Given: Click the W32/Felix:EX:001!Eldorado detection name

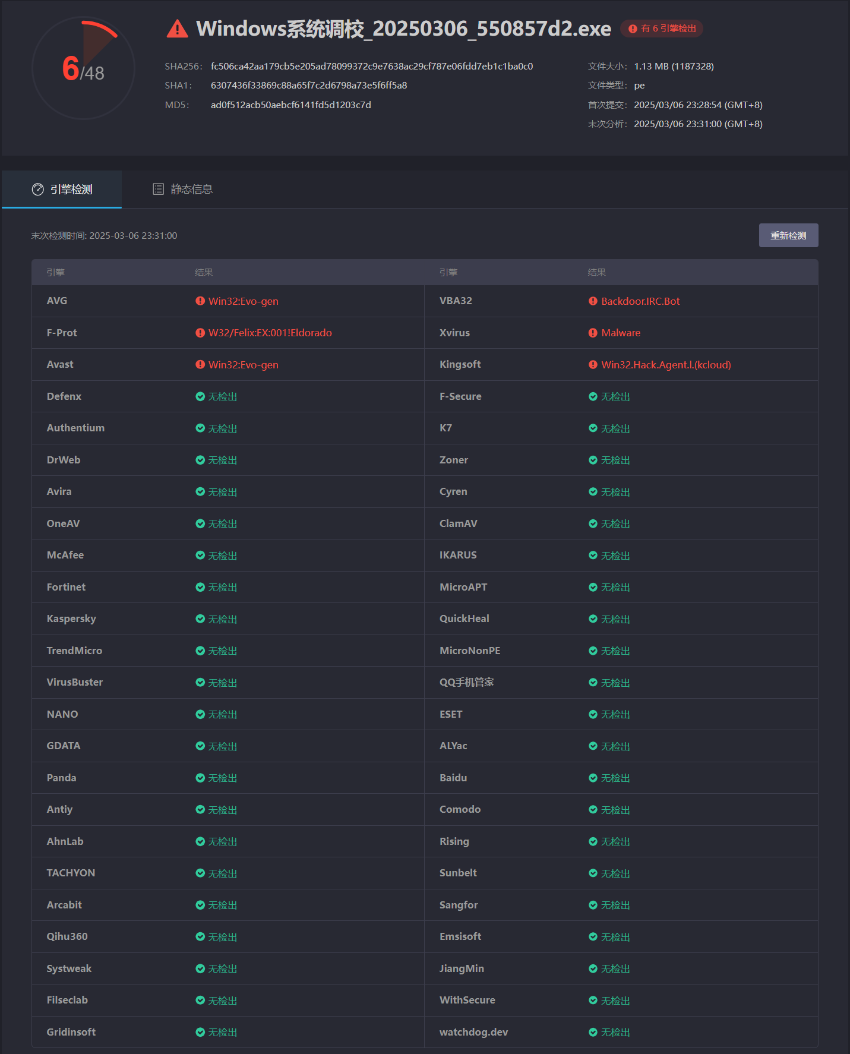Looking at the screenshot, I should coord(270,333).
